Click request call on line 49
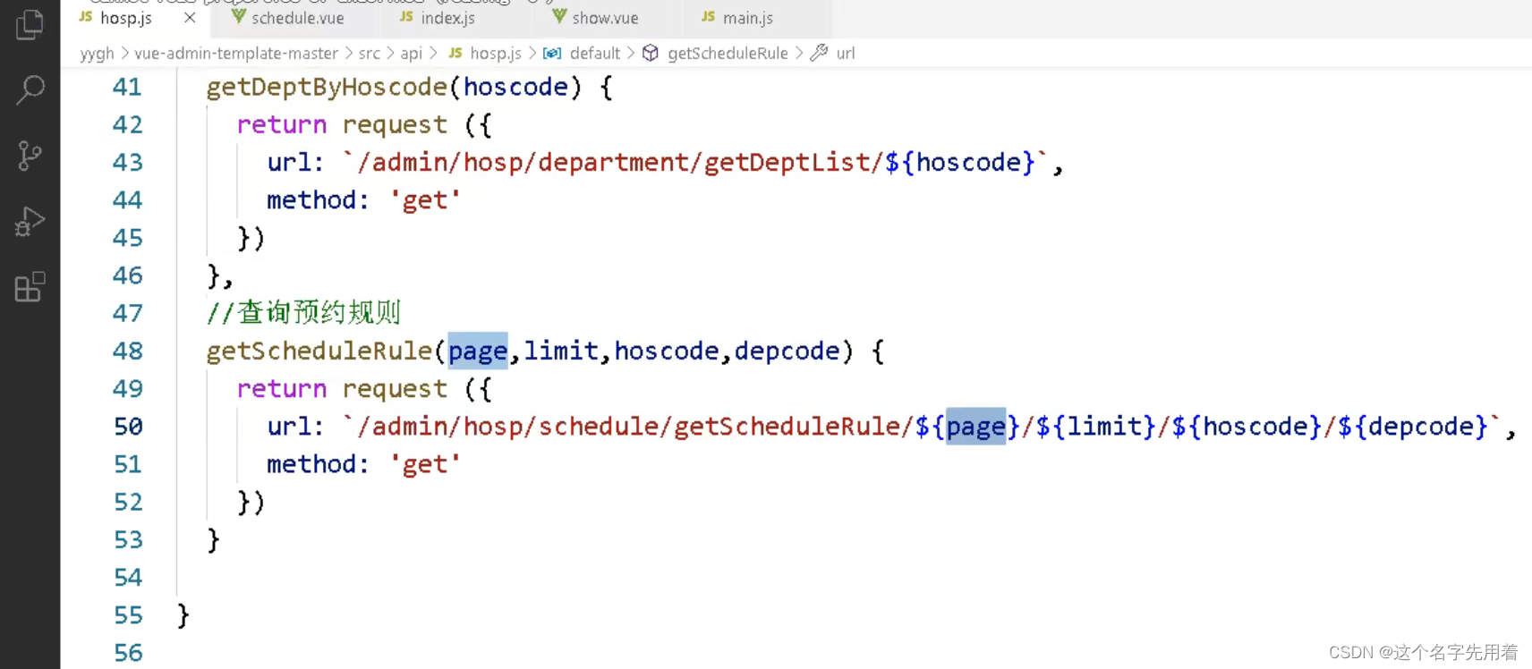 click(395, 389)
